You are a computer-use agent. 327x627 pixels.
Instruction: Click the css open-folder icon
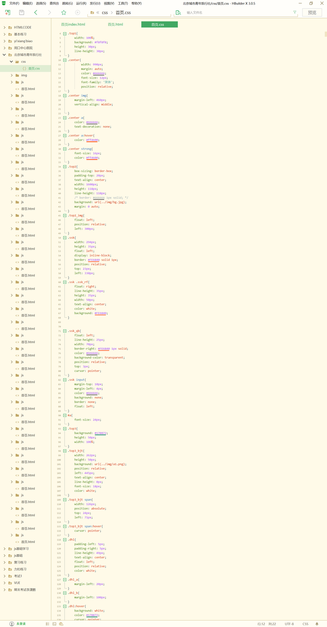tap(17, 62)
